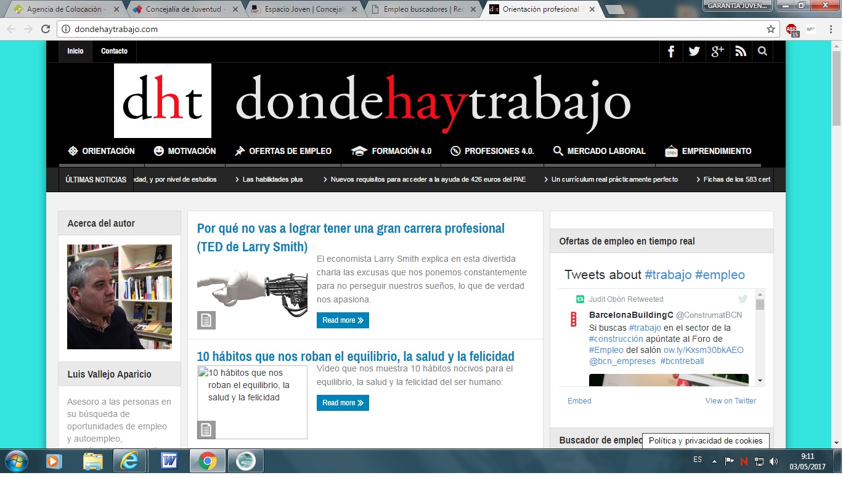This screenshot has height=478, width=843.
Task: Open the Política y privacidad de cookies notice
Action: (706, 440)
